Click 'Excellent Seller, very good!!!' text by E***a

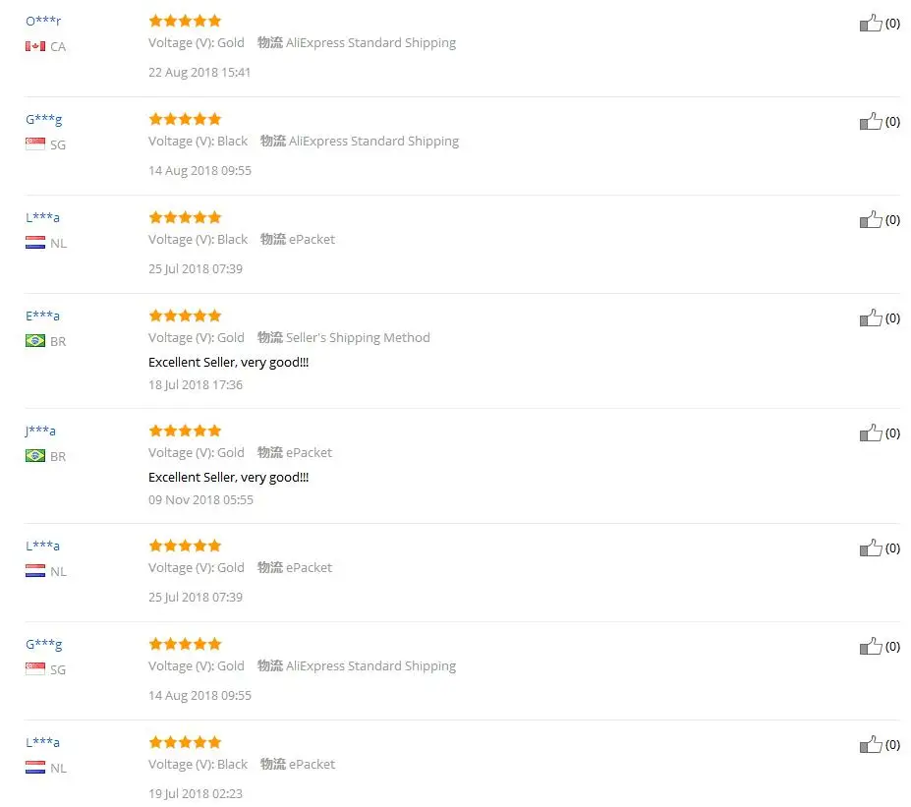click(x=228, y=362)
